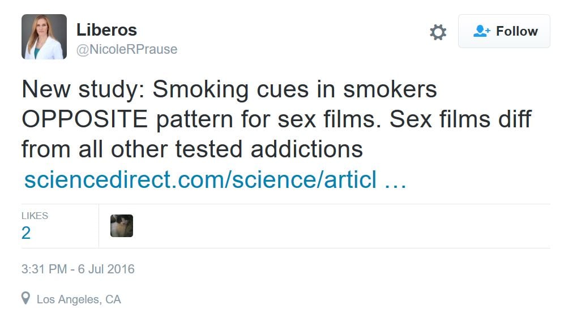Click the Los Angeles, CA location text

coord(79,299)
